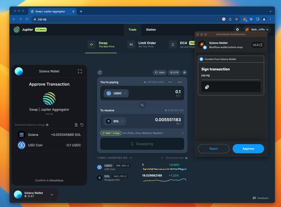Click the swap direction arrows between tokens
The height and width of the screenshot is (207, 281).
click(142, 105)
